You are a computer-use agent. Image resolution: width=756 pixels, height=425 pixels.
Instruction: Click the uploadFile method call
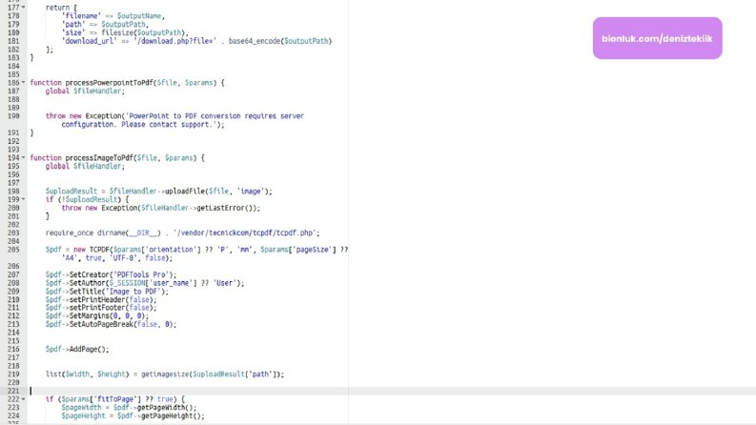pos(185,192)
